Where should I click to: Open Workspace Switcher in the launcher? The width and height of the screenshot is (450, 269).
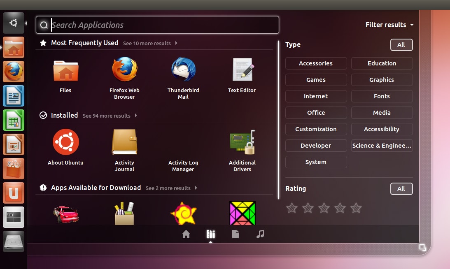[x=14, y=217]
